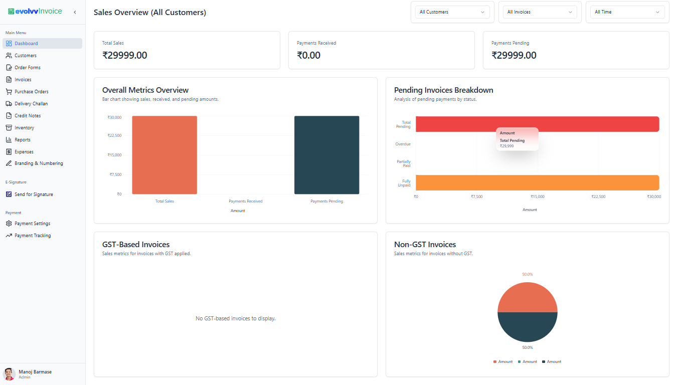Click the dark navy Amount legend item
Screen dimensions: 677x385
coord(552,362)
